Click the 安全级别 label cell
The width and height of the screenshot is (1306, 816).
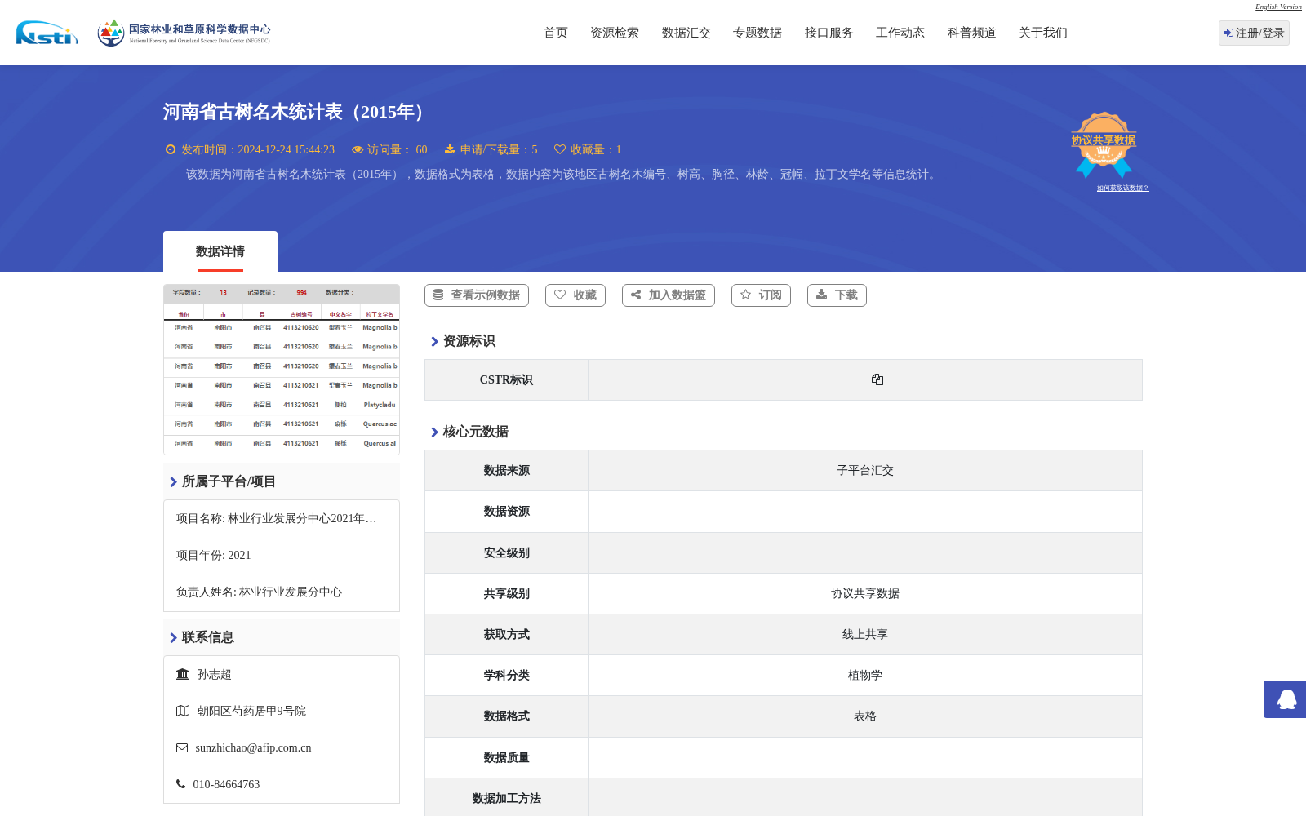[x=506, y=552]
